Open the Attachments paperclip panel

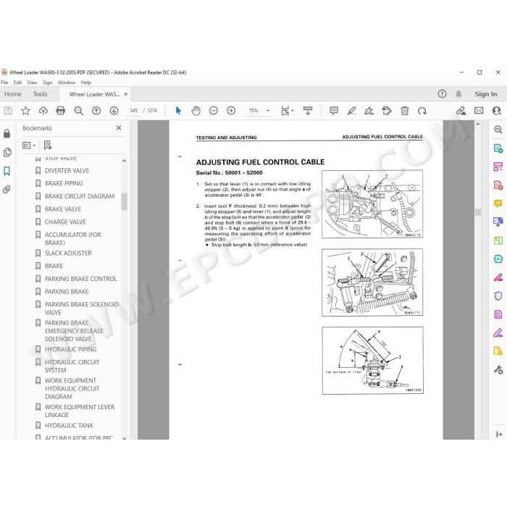(7, 190)
